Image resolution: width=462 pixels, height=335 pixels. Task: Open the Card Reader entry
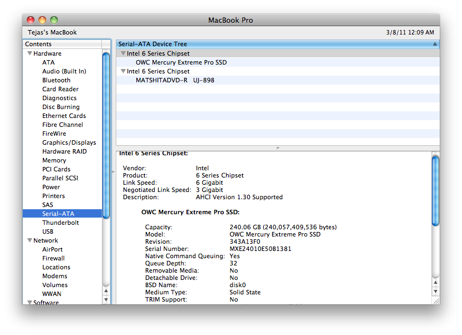point(61,89)
